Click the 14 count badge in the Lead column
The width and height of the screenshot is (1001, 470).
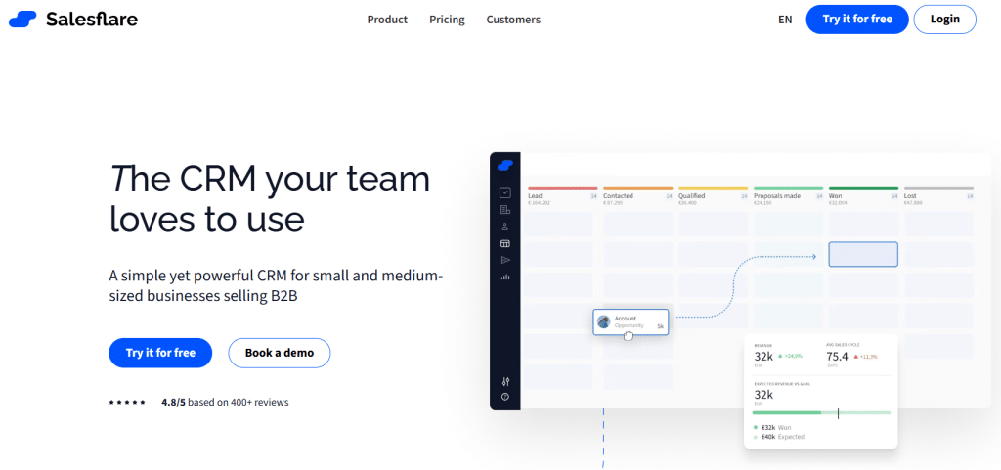click(x=593, y=196)
